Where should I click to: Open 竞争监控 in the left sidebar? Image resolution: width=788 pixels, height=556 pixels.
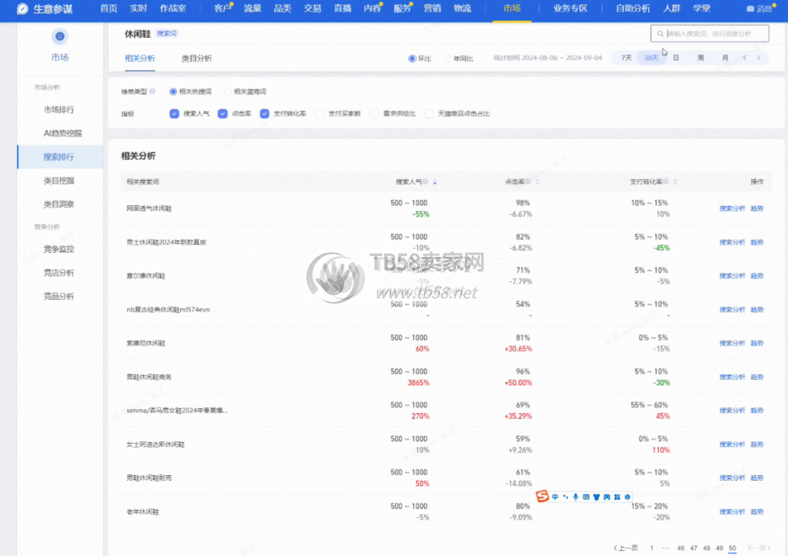point(59,249)
